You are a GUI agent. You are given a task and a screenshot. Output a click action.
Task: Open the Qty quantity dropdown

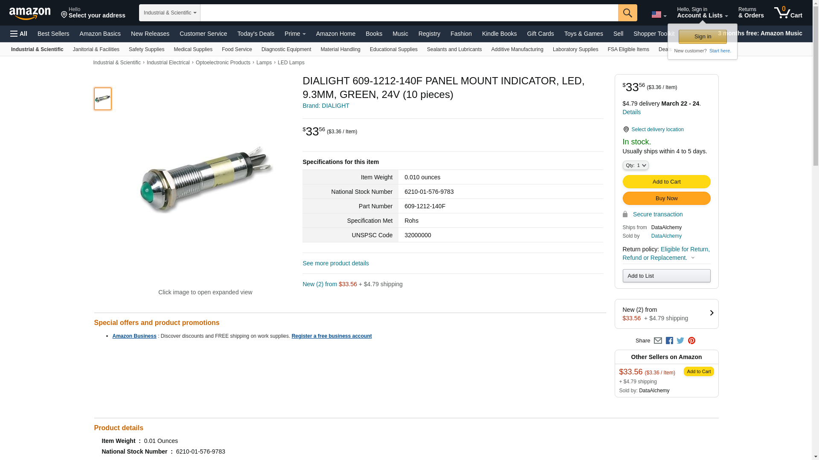(x=636, y=165)
